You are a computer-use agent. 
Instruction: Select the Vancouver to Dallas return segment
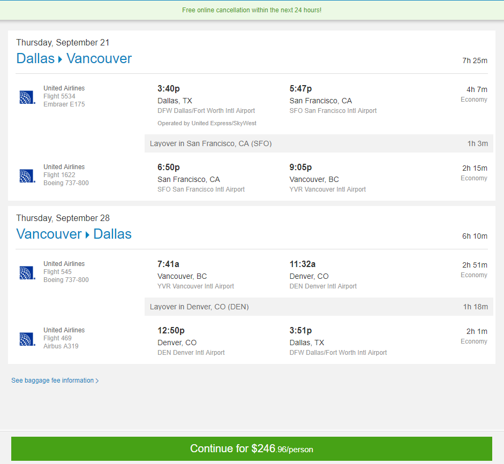74,234
